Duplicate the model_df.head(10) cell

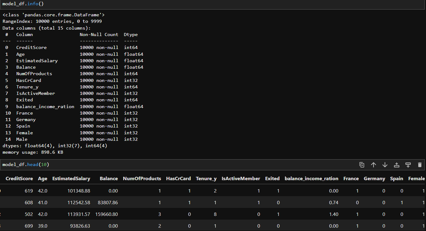pyautogui.click(x=362, y=165)
